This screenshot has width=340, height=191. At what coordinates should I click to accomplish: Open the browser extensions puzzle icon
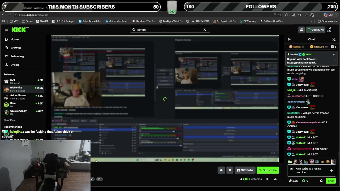point(286,15)
